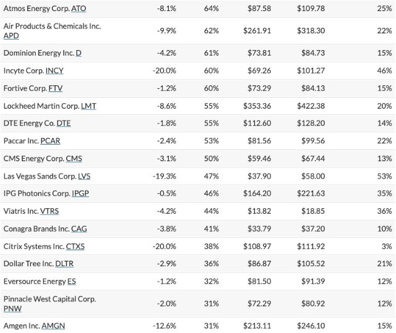This screenshot has width=396, height=333.
Task: Open the FTV ticker link
Action: point(56,88)
